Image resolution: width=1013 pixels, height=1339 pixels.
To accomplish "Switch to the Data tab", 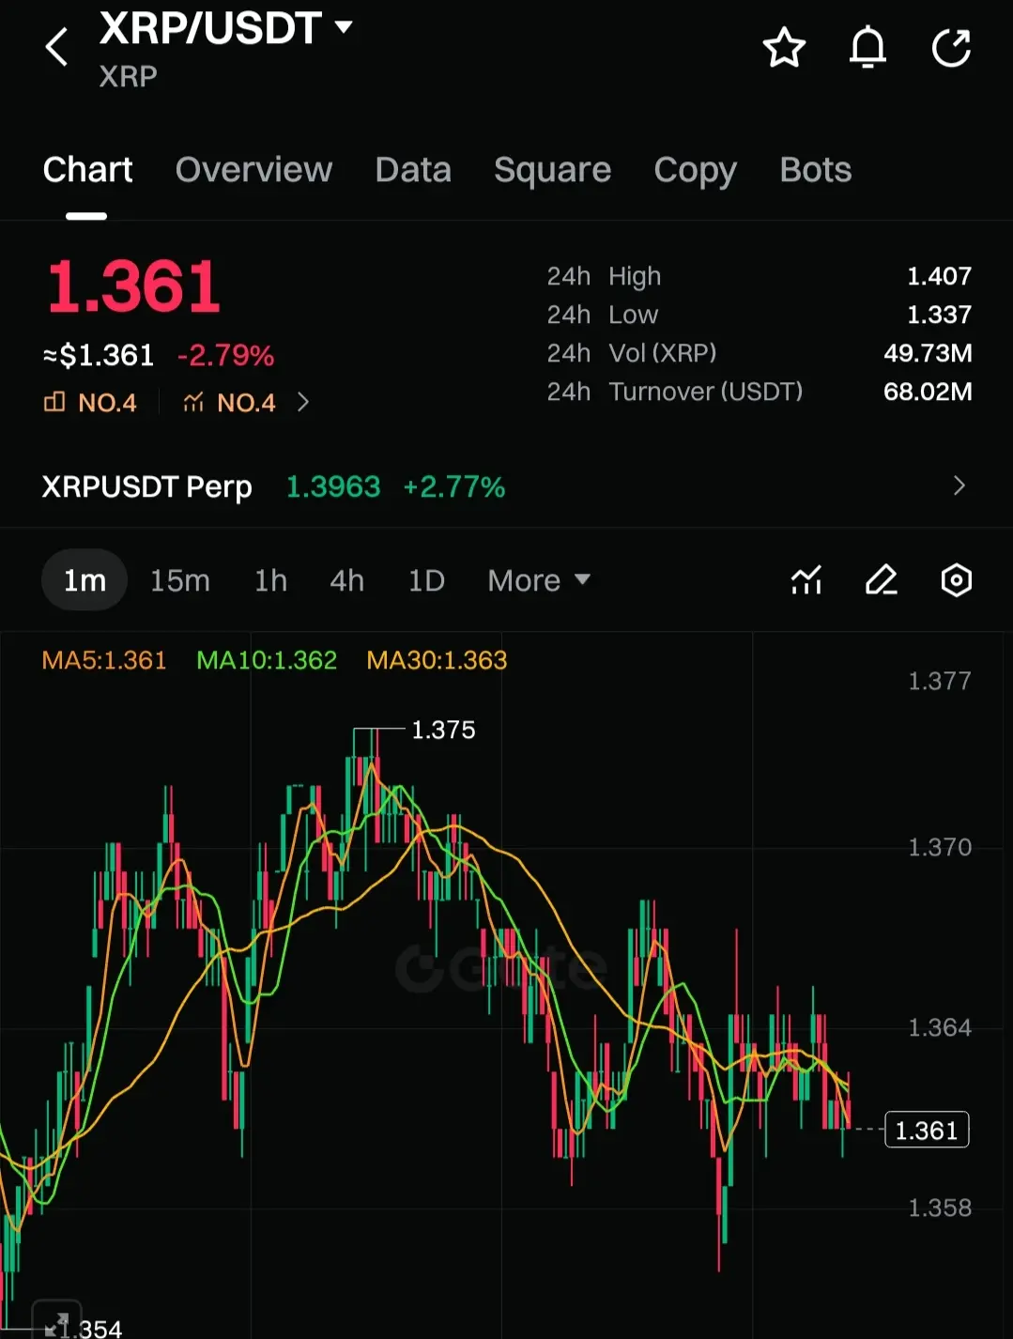I will tap(413, 170).
